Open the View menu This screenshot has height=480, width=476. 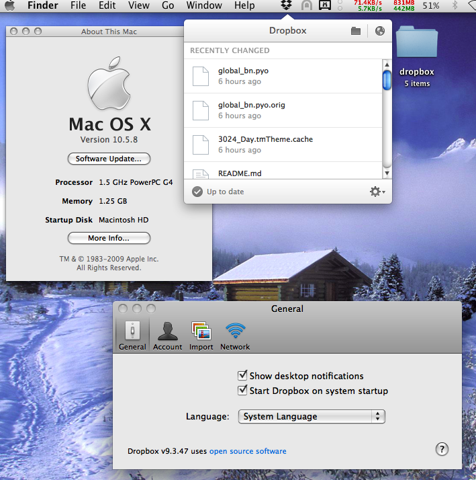[139, 5]
